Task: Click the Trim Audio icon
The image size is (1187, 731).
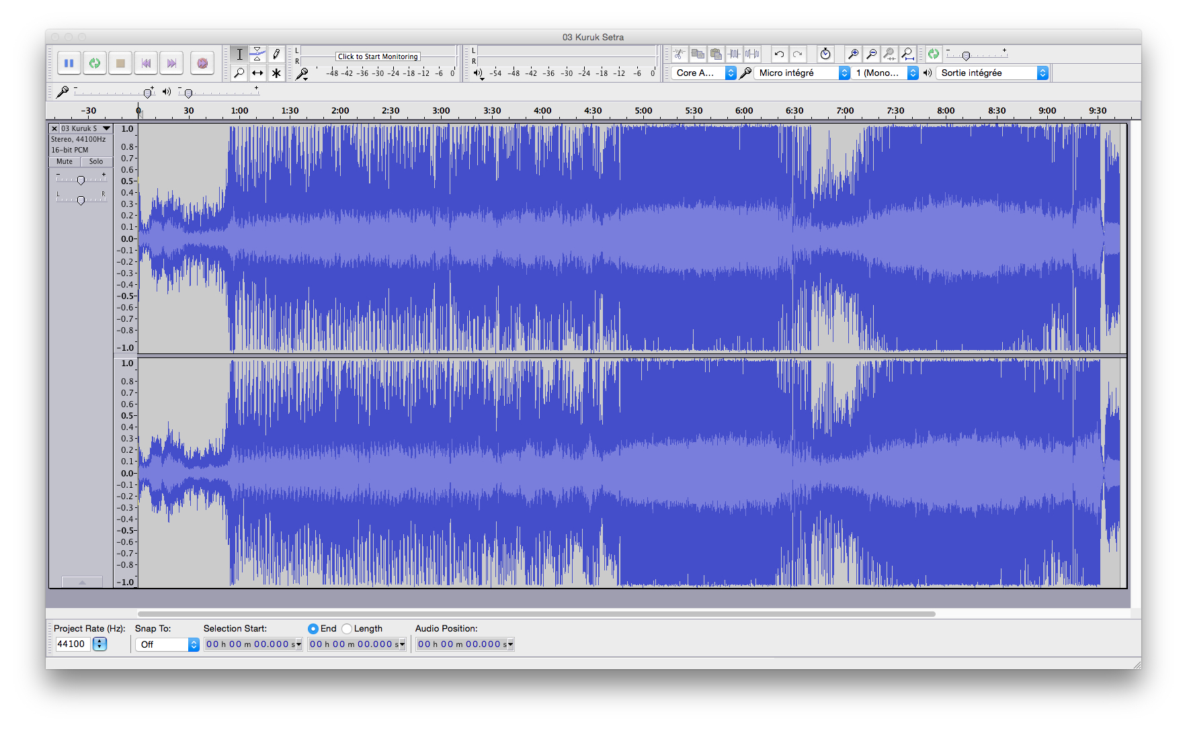Action: [x=734, y=54]
